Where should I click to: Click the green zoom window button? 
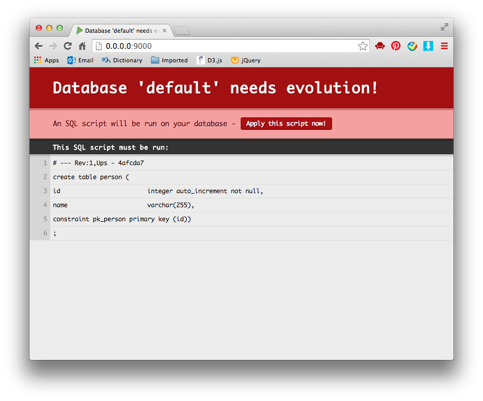[60, 28]
